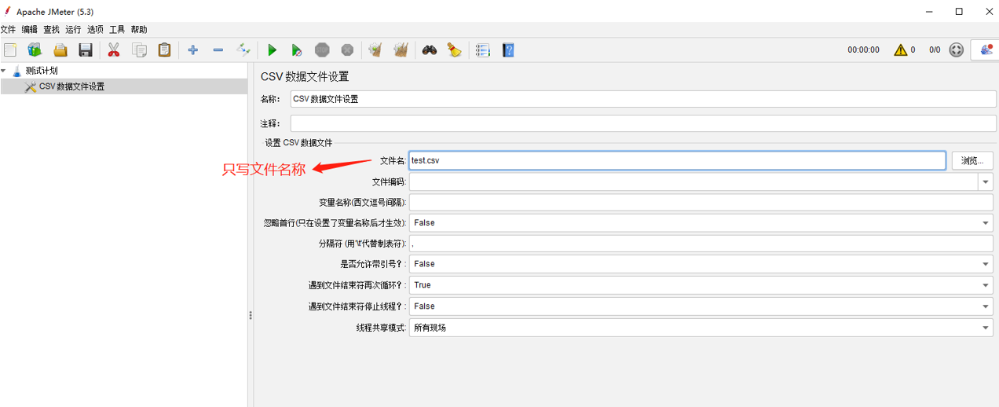Click the Copy icon in toolbar
This screenshot has height=407, width=999.
pyautogui.click(x=139, y=49)
